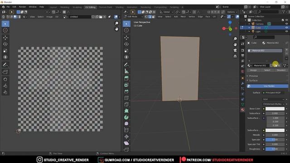The width and height of the screenshot is (290, 163).
Task: Select the Smooth tool
Action: tap(126, 124)
